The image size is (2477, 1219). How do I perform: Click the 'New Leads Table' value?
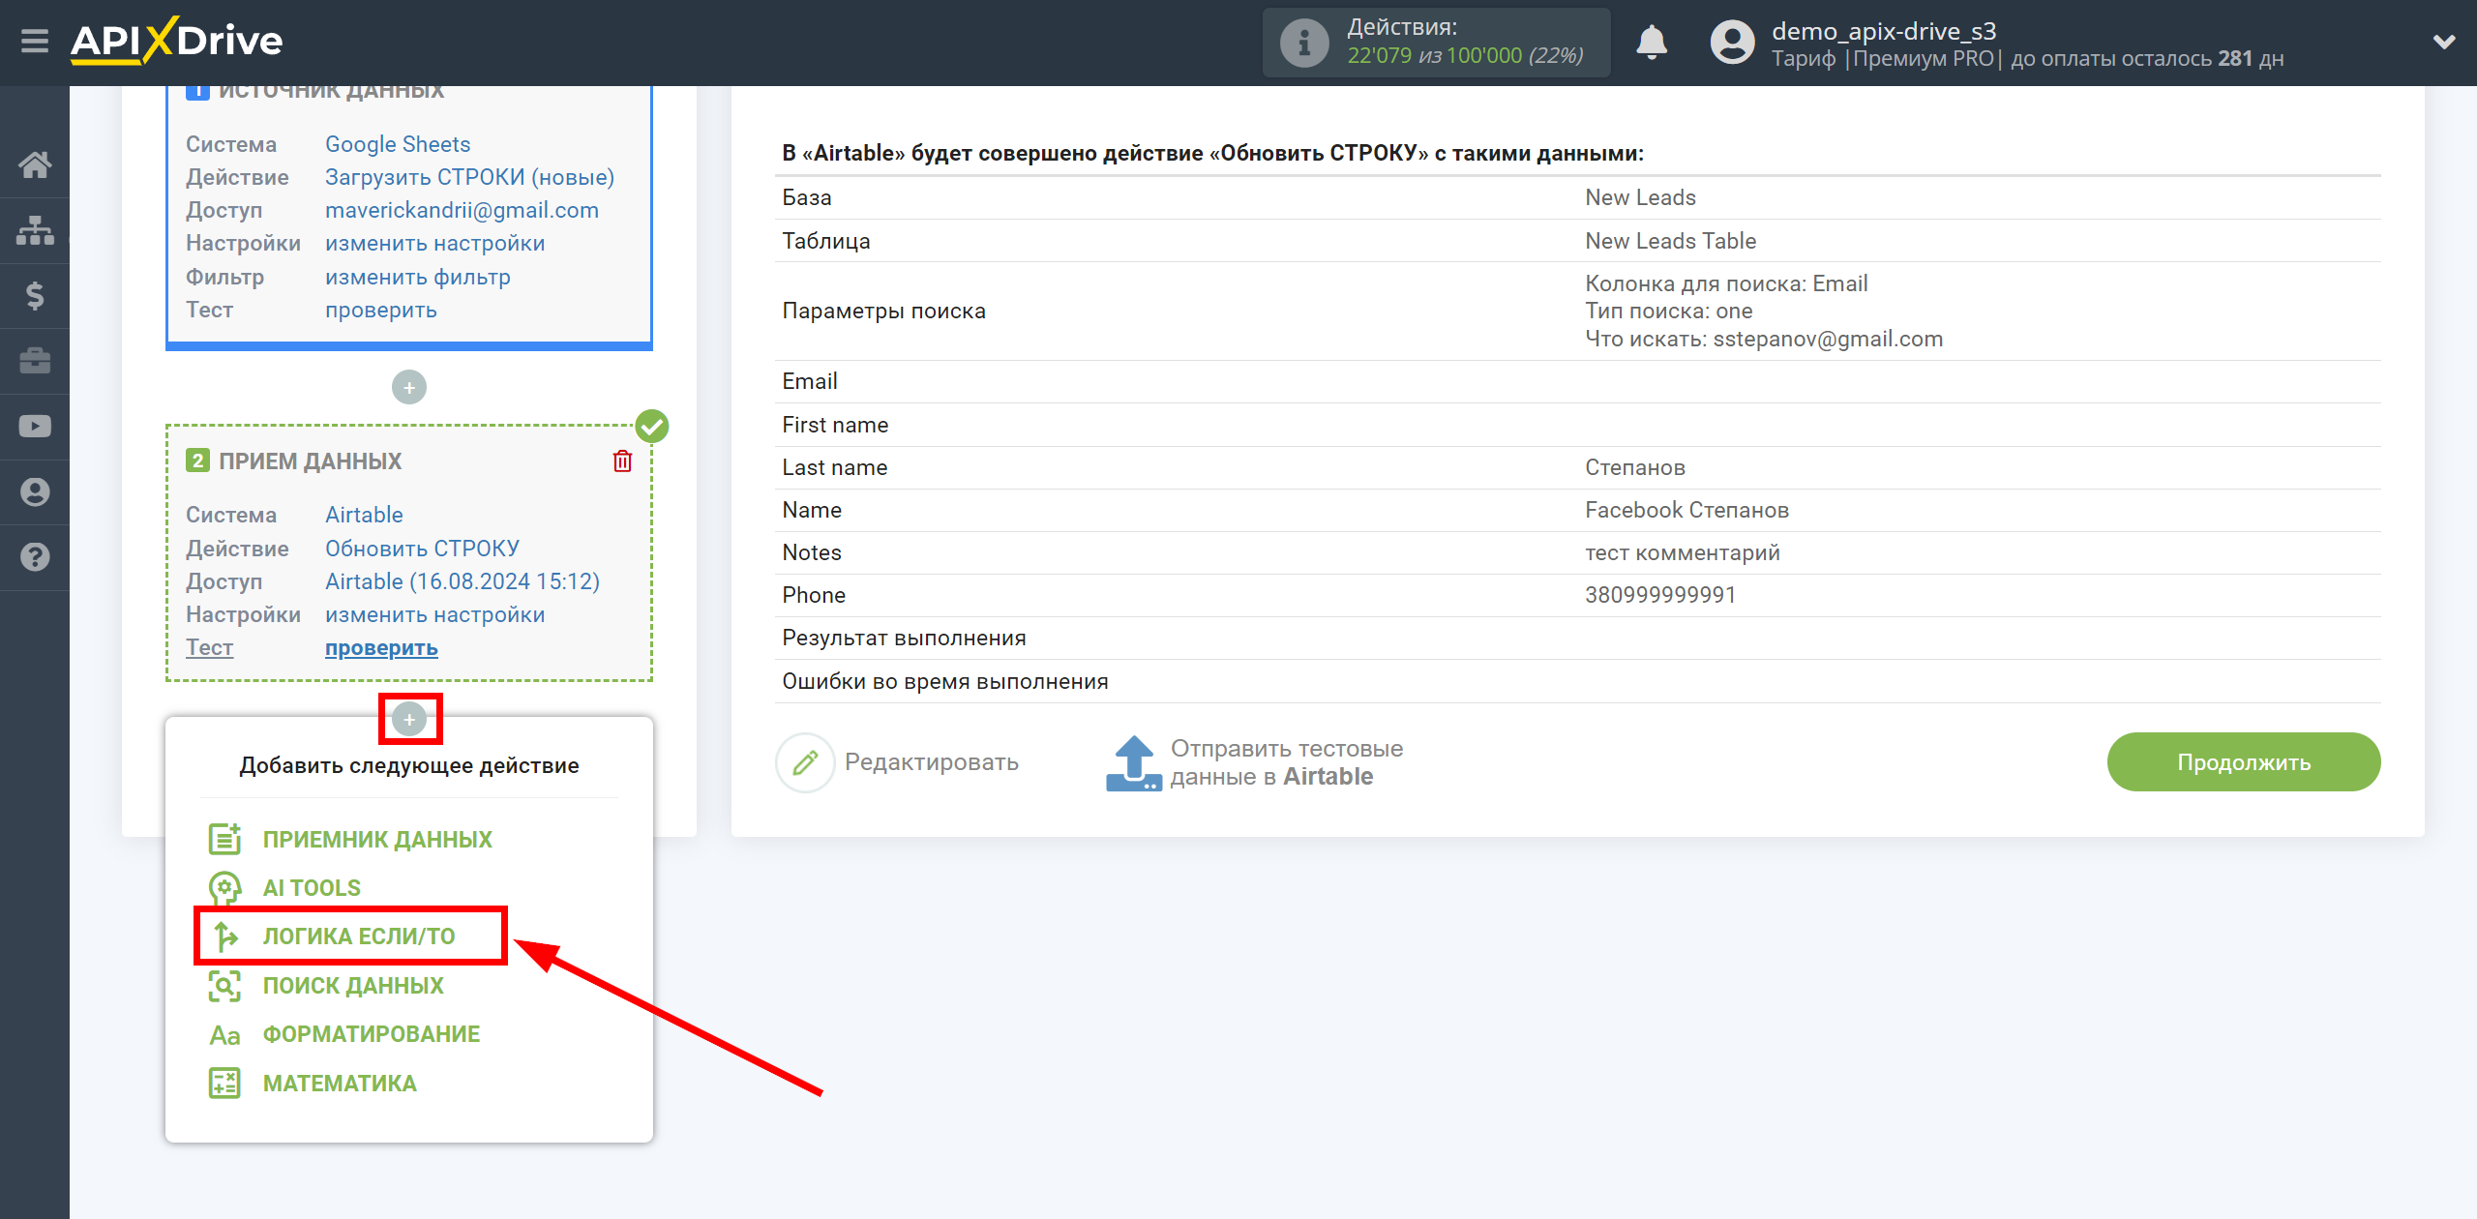[1670, 241]
